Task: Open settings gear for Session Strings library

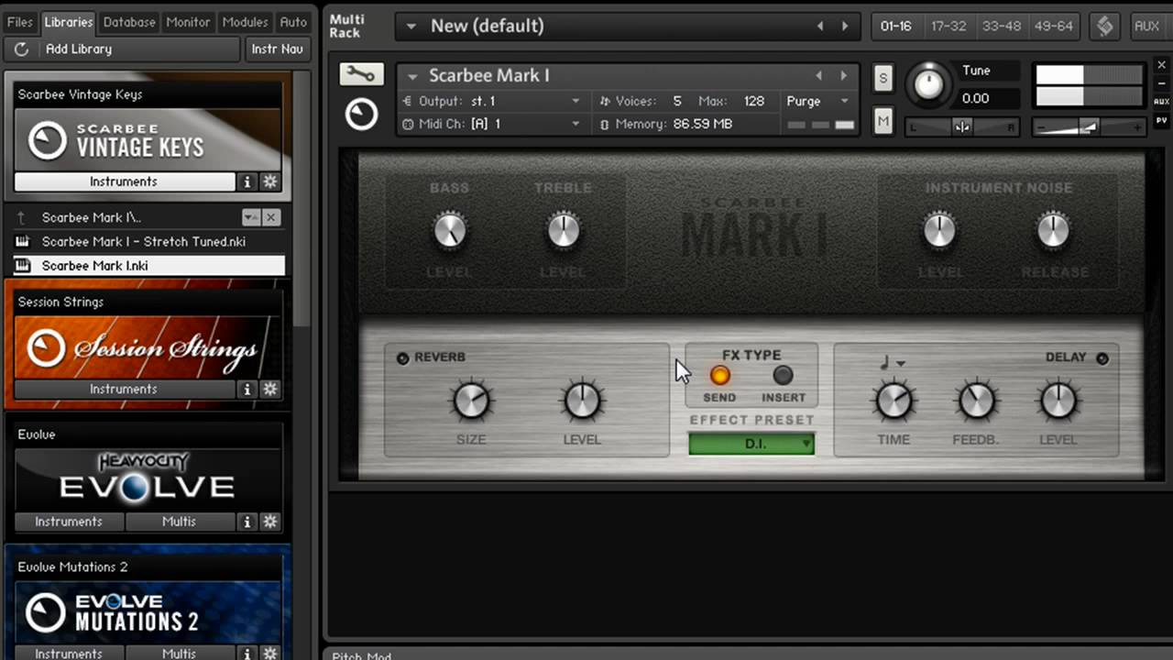Action: [x=269, y=389]
